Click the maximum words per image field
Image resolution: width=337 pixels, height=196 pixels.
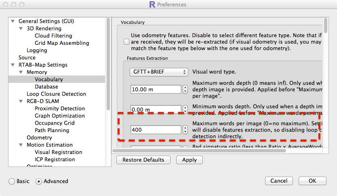pyautogui.click(x=156, y=130)
